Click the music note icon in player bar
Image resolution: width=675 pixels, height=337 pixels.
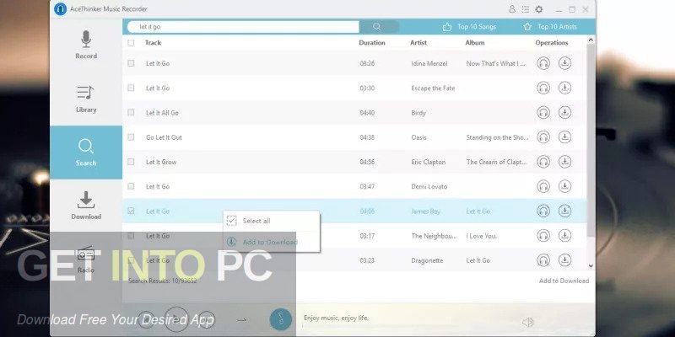(281, 320)
